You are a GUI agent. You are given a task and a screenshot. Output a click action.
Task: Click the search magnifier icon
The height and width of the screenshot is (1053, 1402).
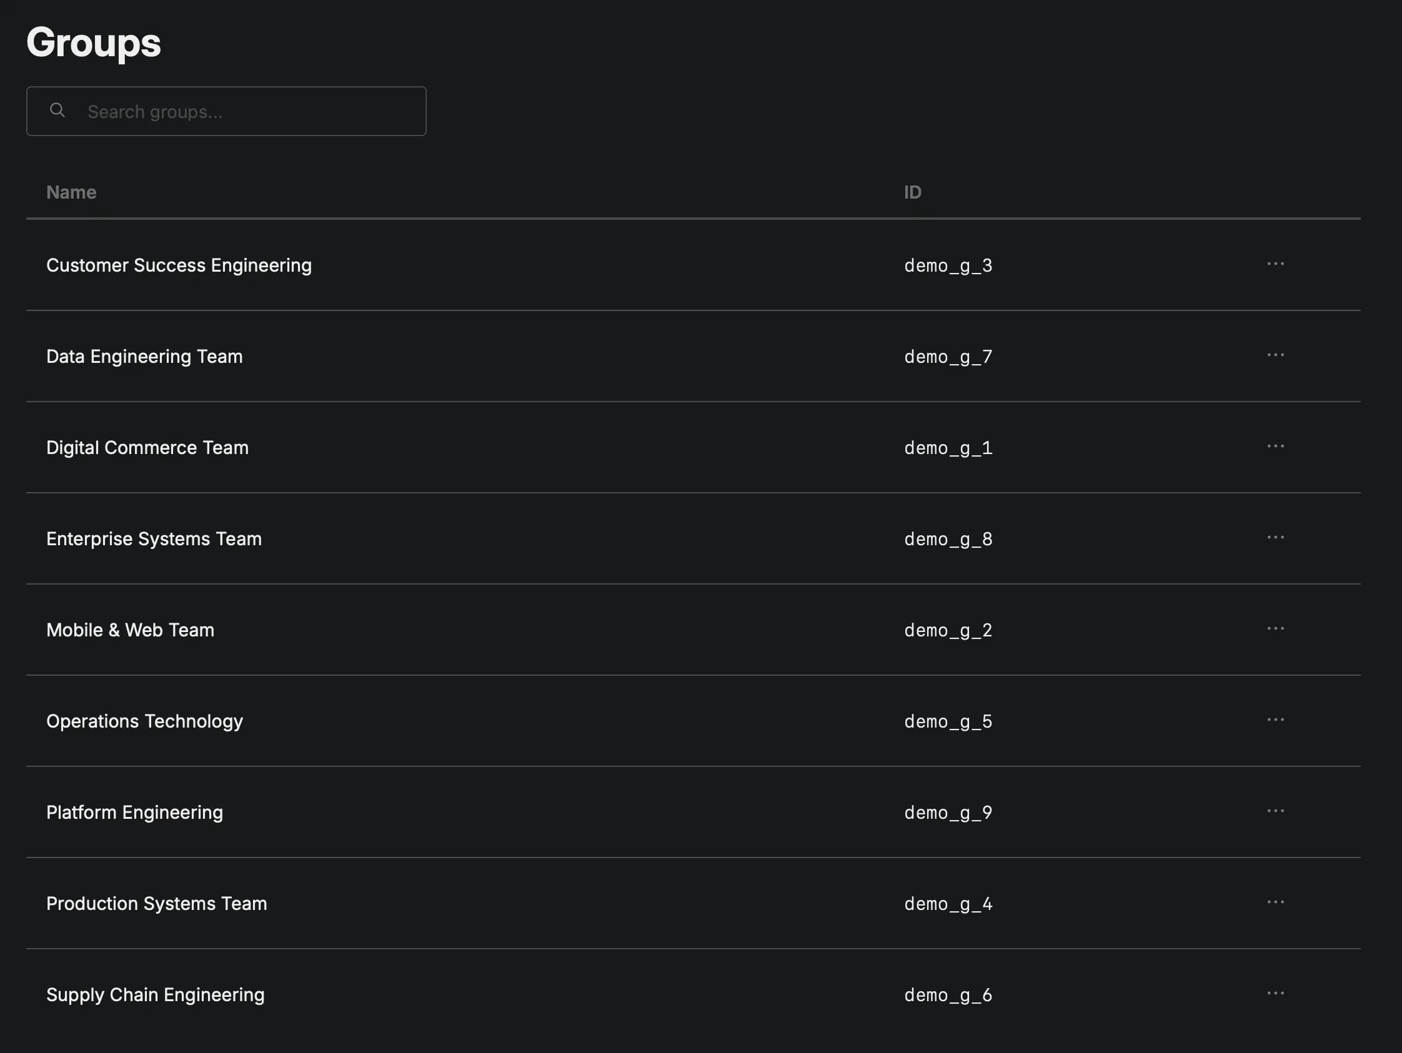point(57,111)
